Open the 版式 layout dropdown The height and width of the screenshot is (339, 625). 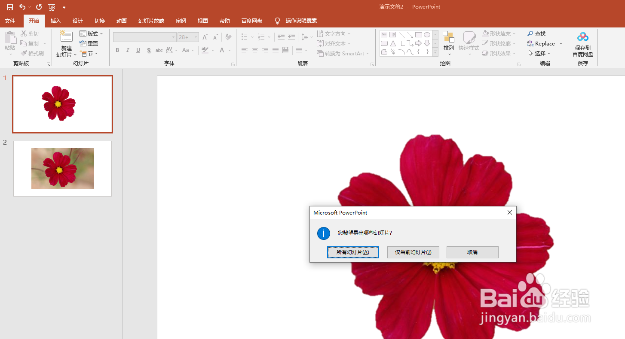92,33
